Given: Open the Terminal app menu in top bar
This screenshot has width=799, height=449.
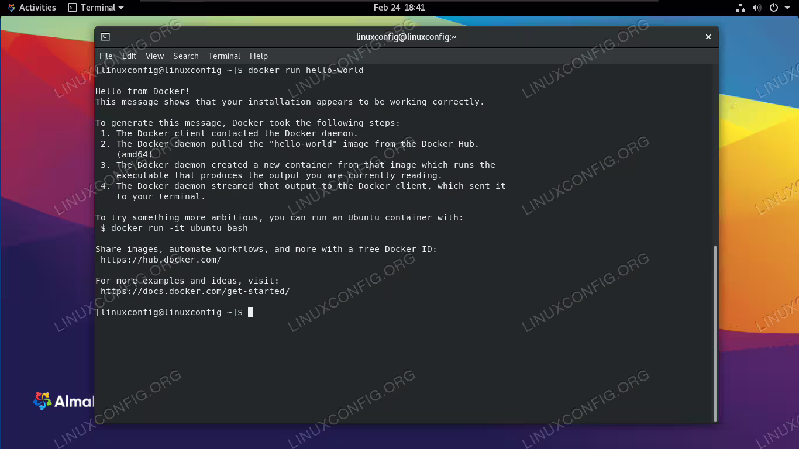Looking at the screenshot, I should tap(96, 8).
